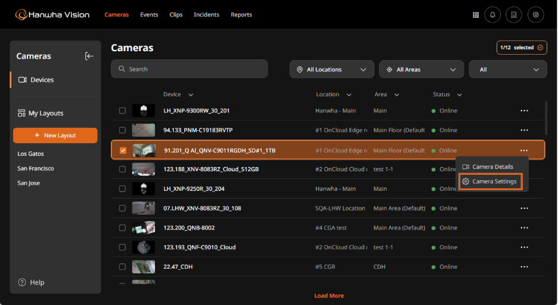Open more options for 22.47_CDH camera

(524, 267)
